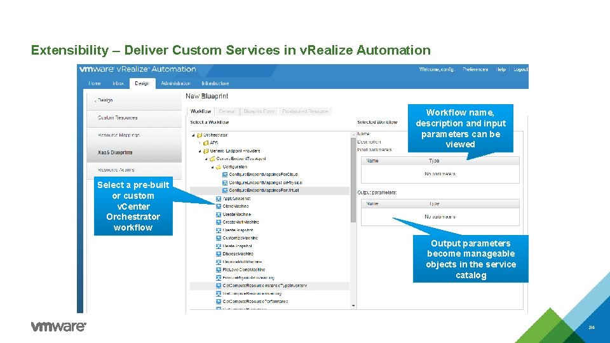Viewport: 610px width, 343px height.
Task: Click the Help link
Action: 501,70
